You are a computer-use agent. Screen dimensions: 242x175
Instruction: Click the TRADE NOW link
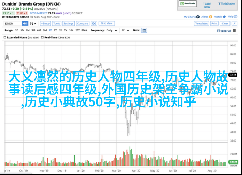(x=207, y=6)
